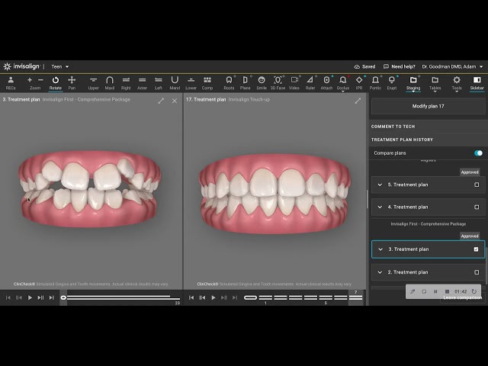This screenshot has width=488, height=366.
Task: Jump to plan 3 first stage
Action: point(8,297)
